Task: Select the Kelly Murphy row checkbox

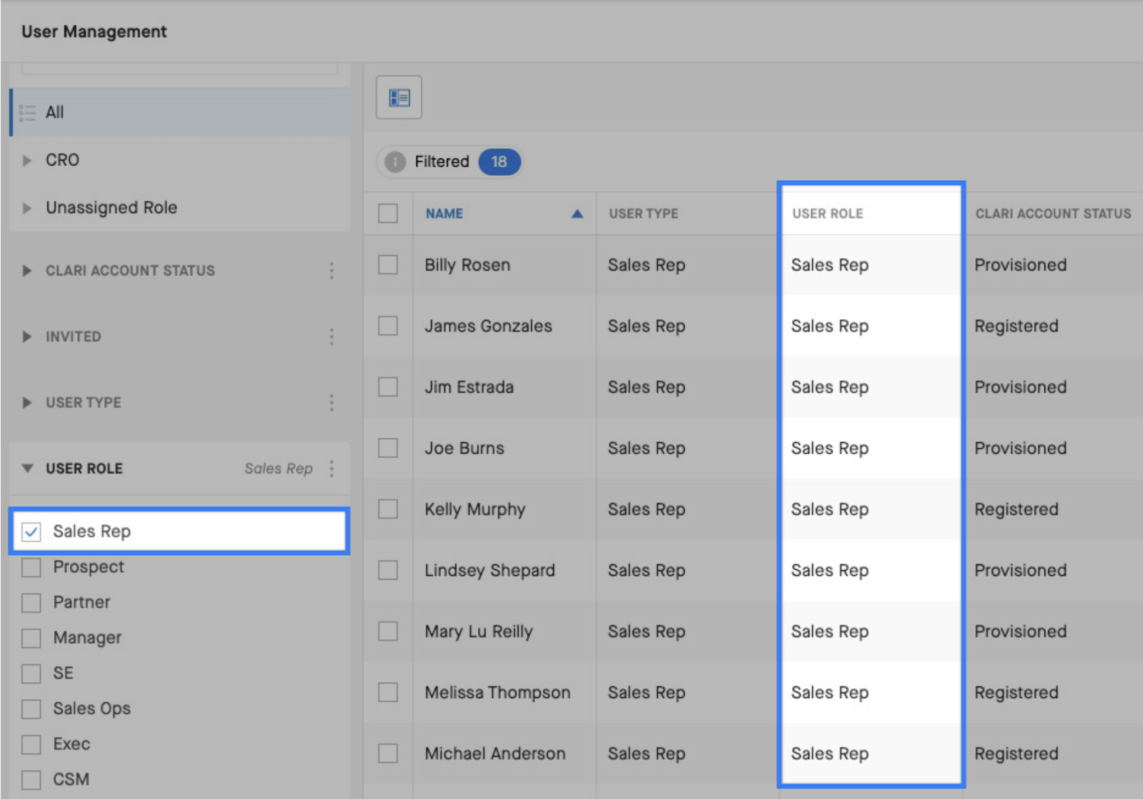Action: [388, 508]
